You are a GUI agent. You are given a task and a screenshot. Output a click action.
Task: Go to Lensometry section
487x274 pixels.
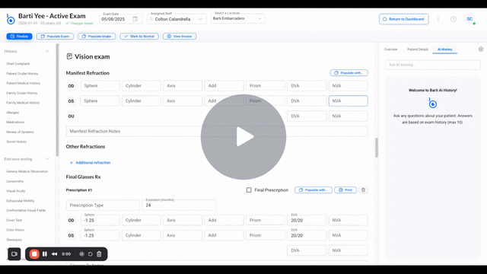tap(15, 181)
